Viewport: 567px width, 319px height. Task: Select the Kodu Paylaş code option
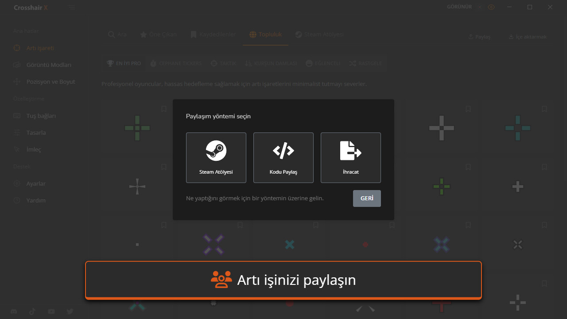coord(283,157)
